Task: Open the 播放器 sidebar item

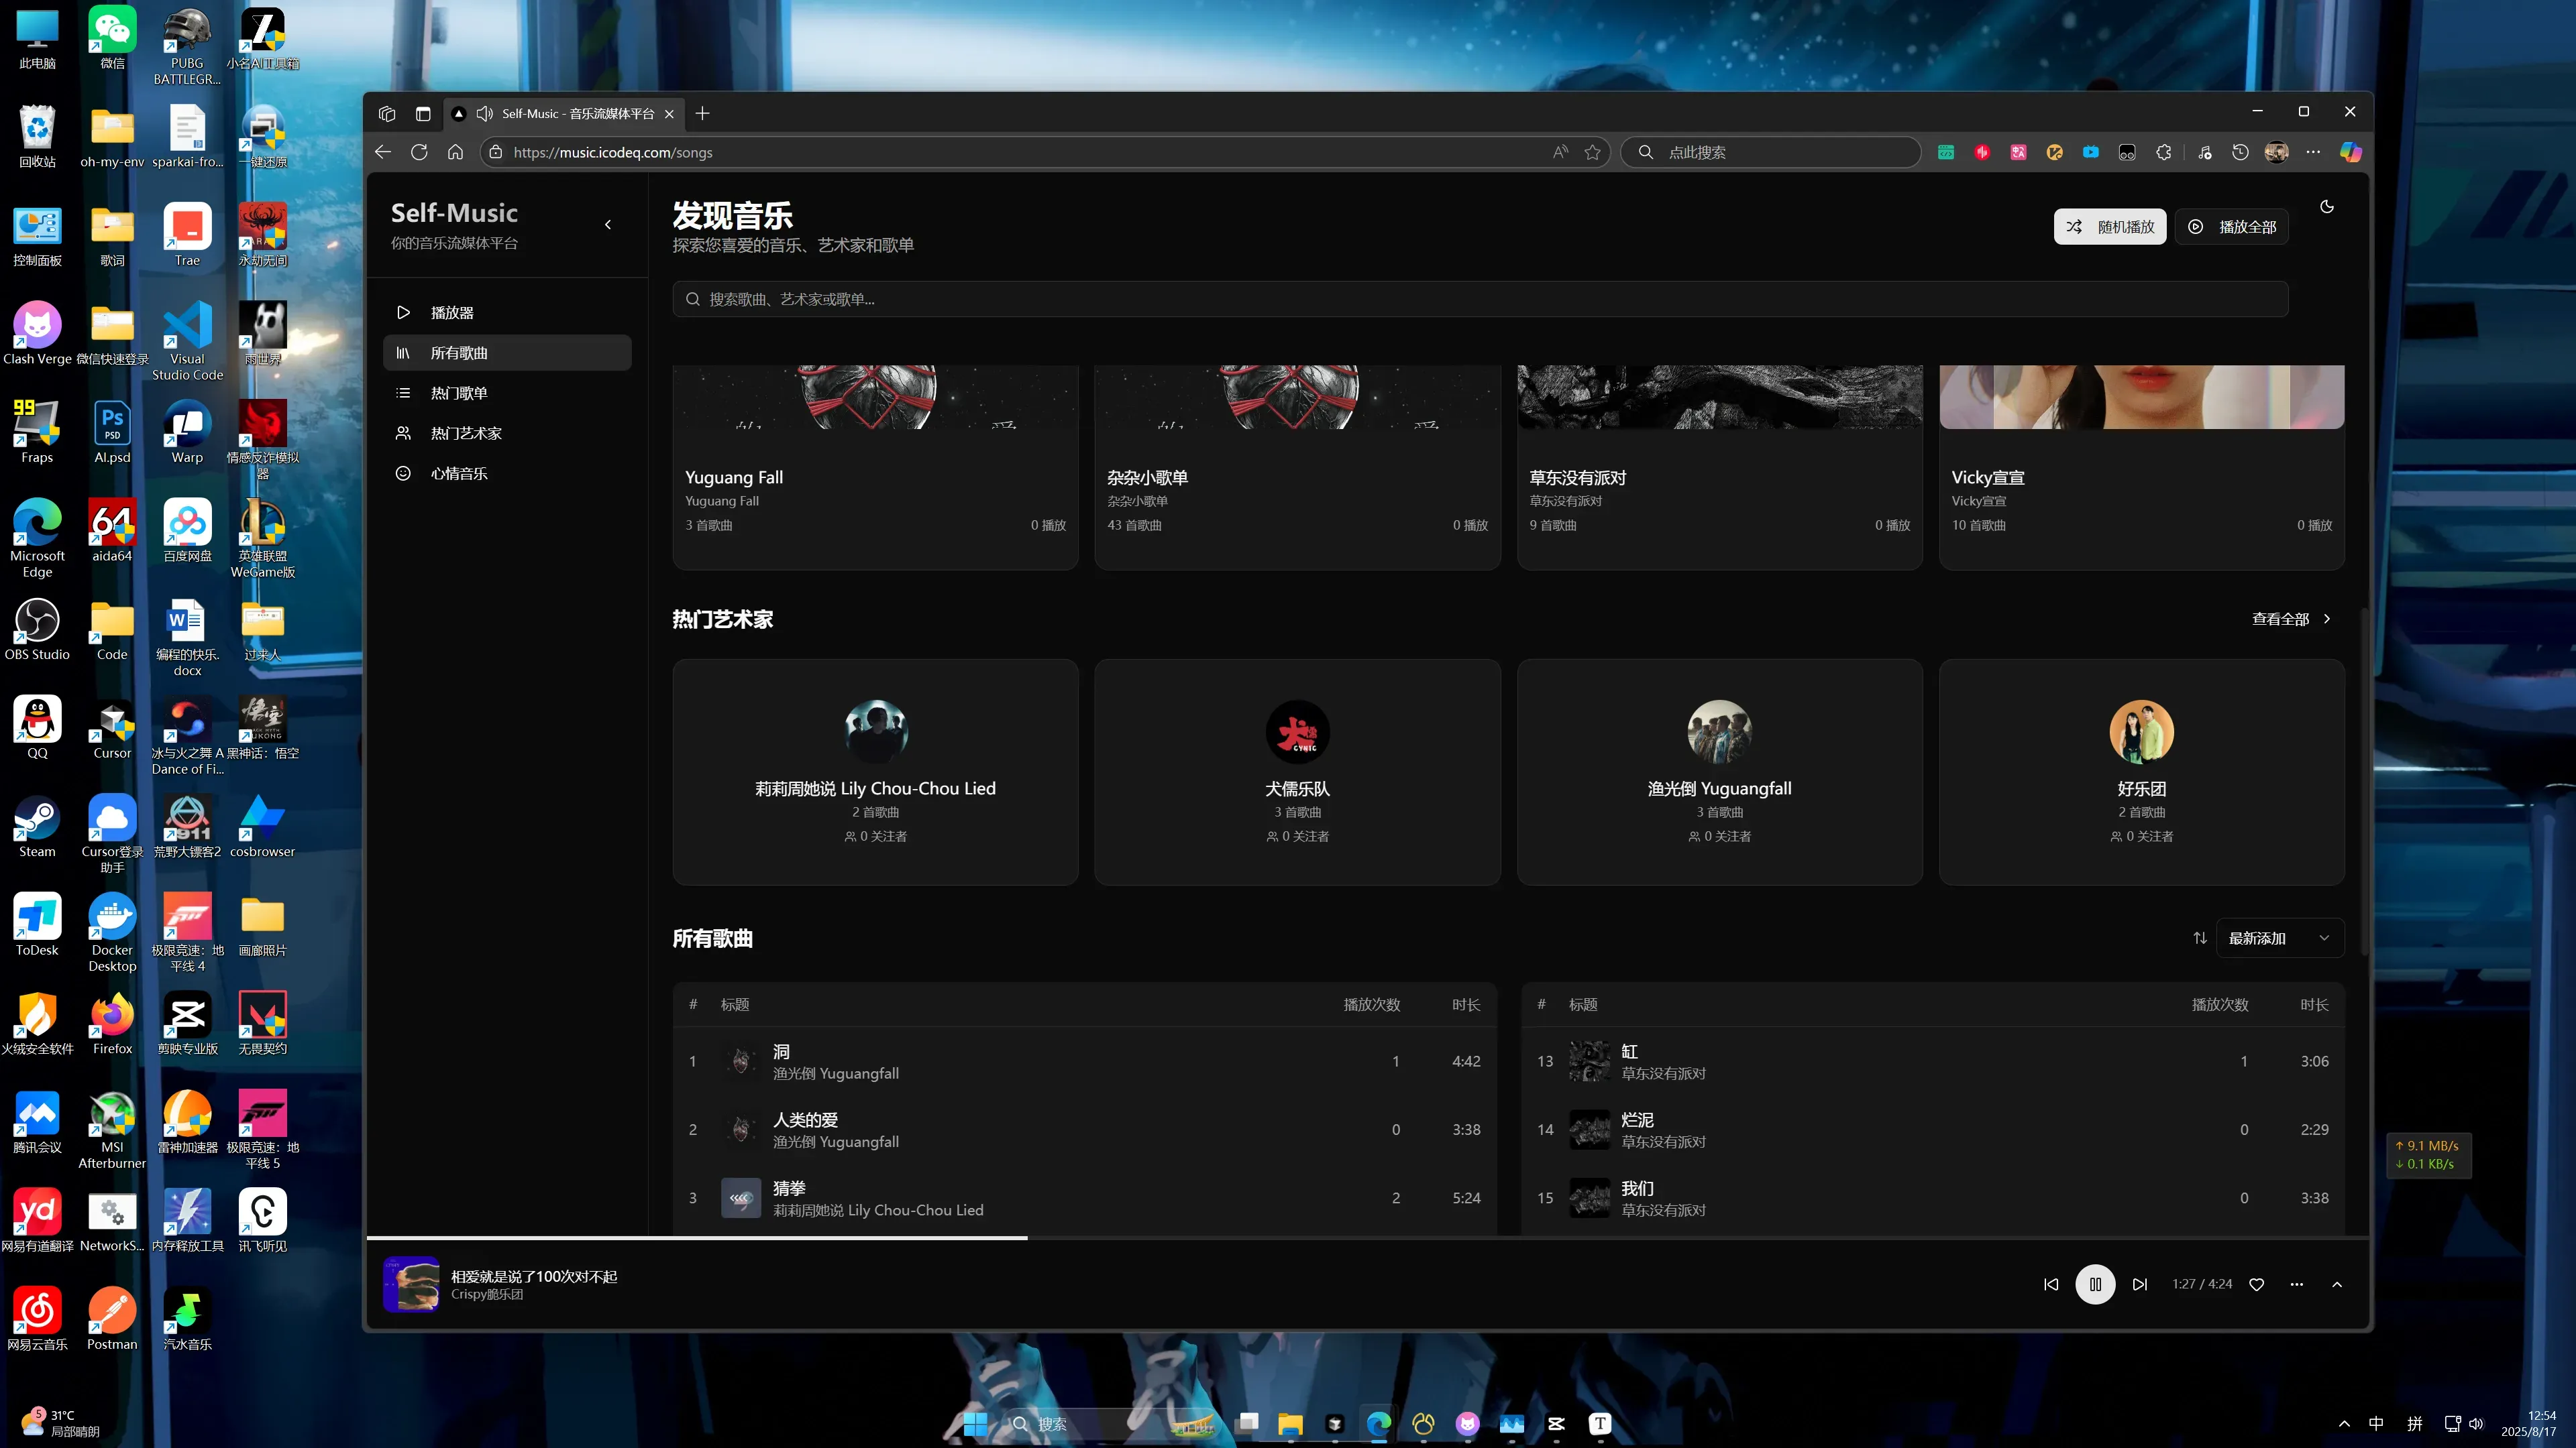Action: [x=452, y=313]
